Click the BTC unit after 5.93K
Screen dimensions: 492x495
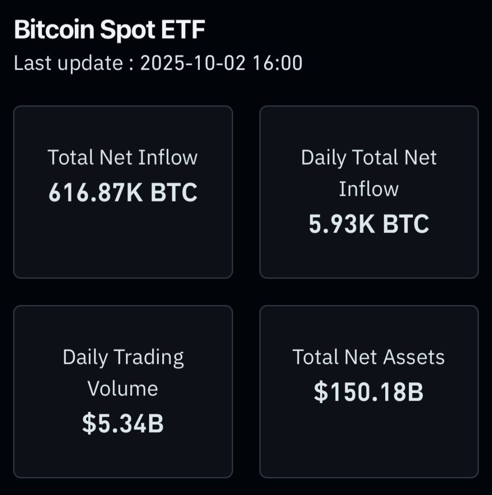pyautogui.click(x=406, y=224)
